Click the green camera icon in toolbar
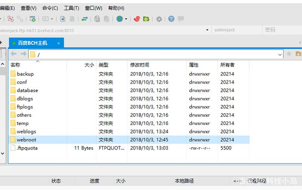 [146, 19]
